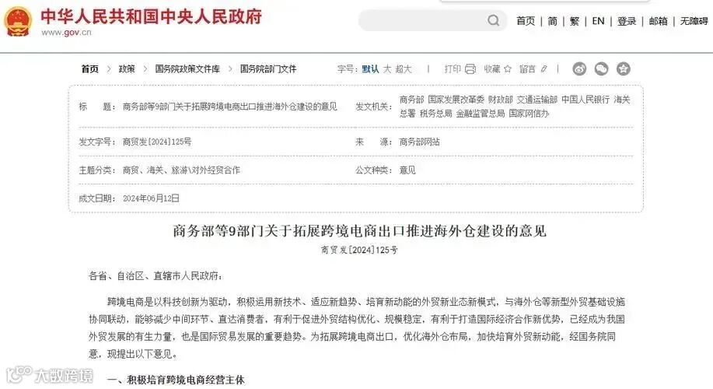Click the printer icon next to 打印

[x=470, y=68]
